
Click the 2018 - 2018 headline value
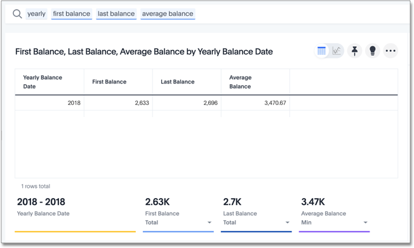click(x=41, y=202)
